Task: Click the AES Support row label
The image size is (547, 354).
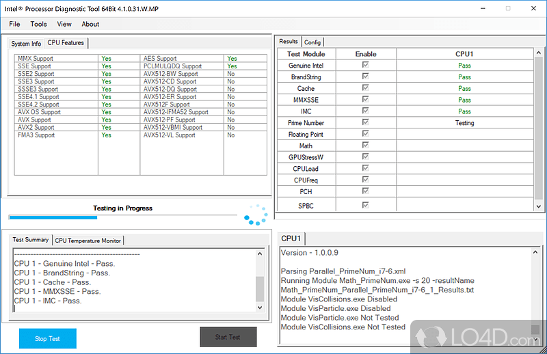Action: click(x=160, y=59)
